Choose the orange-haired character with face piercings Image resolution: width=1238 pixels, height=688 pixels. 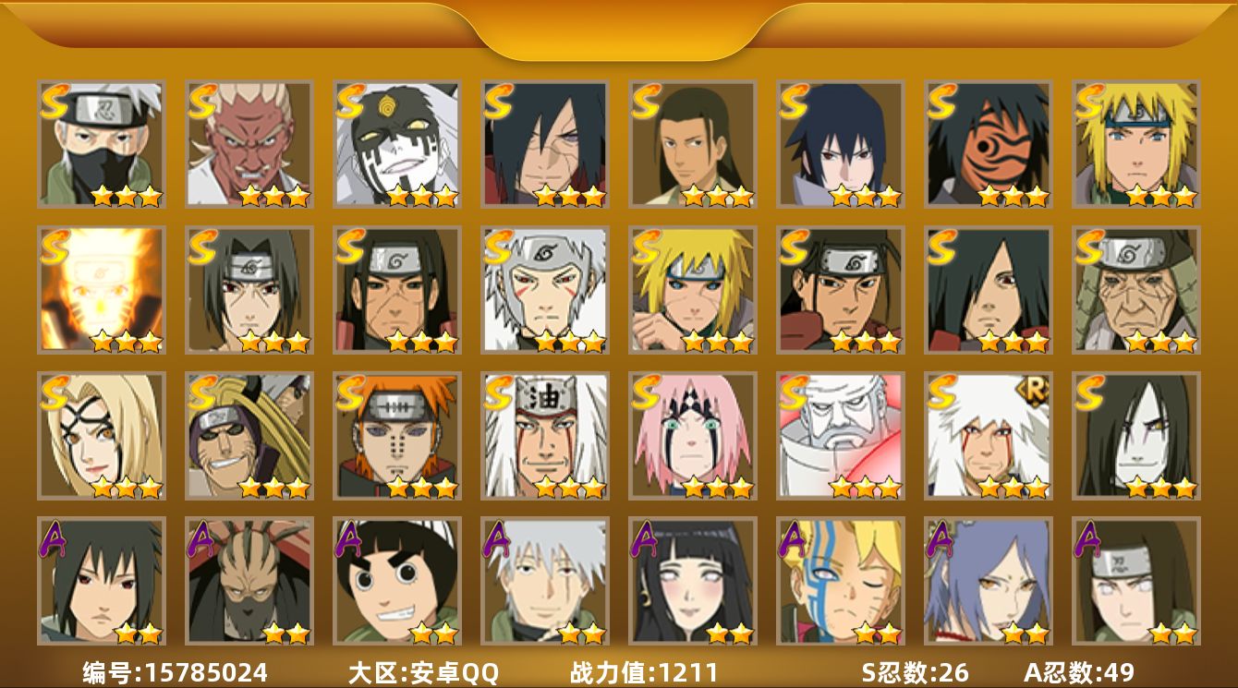click(x=397, y=436)
